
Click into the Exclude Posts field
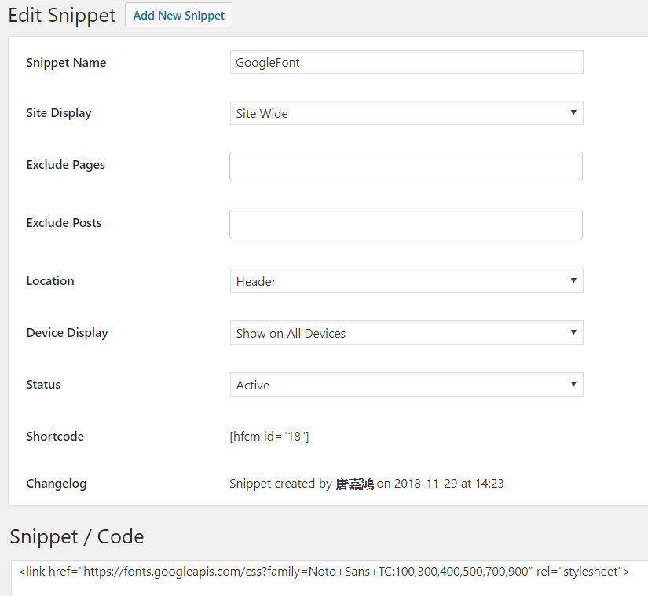point(405,225)
